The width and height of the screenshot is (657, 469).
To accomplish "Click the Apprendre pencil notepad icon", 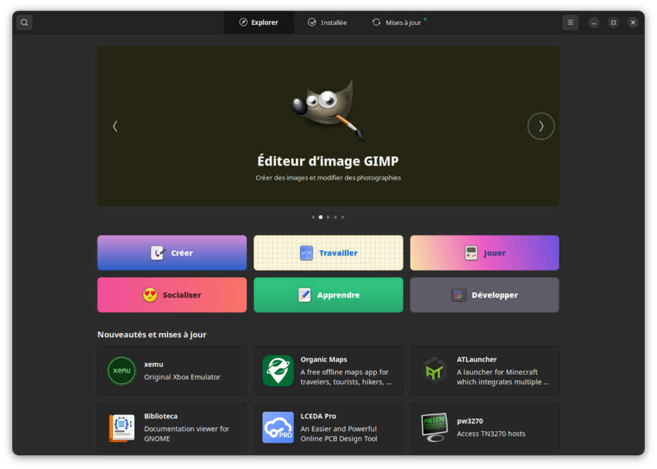I will coord(305,295).
